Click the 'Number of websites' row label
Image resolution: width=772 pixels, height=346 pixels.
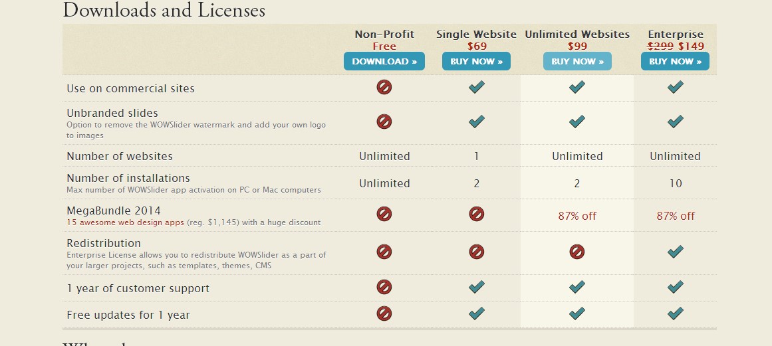[x=120, y=156]
